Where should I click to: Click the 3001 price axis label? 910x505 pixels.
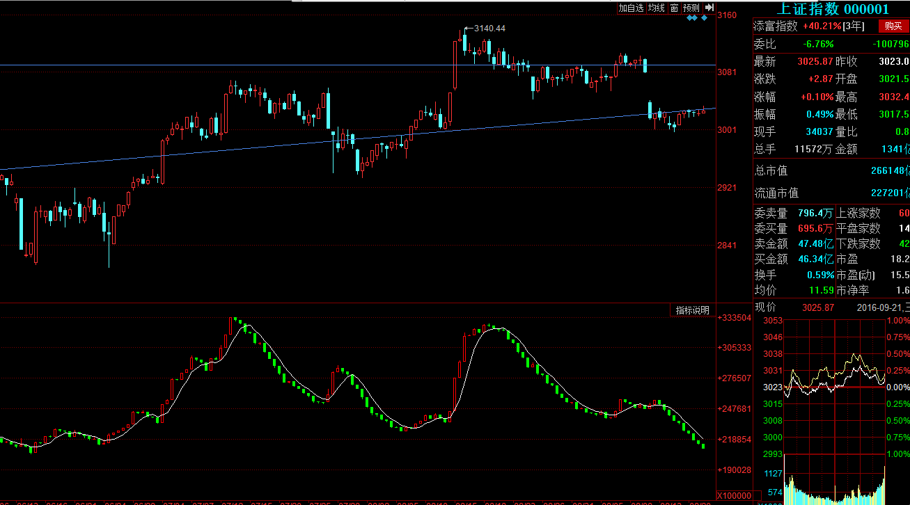point(727,130)
